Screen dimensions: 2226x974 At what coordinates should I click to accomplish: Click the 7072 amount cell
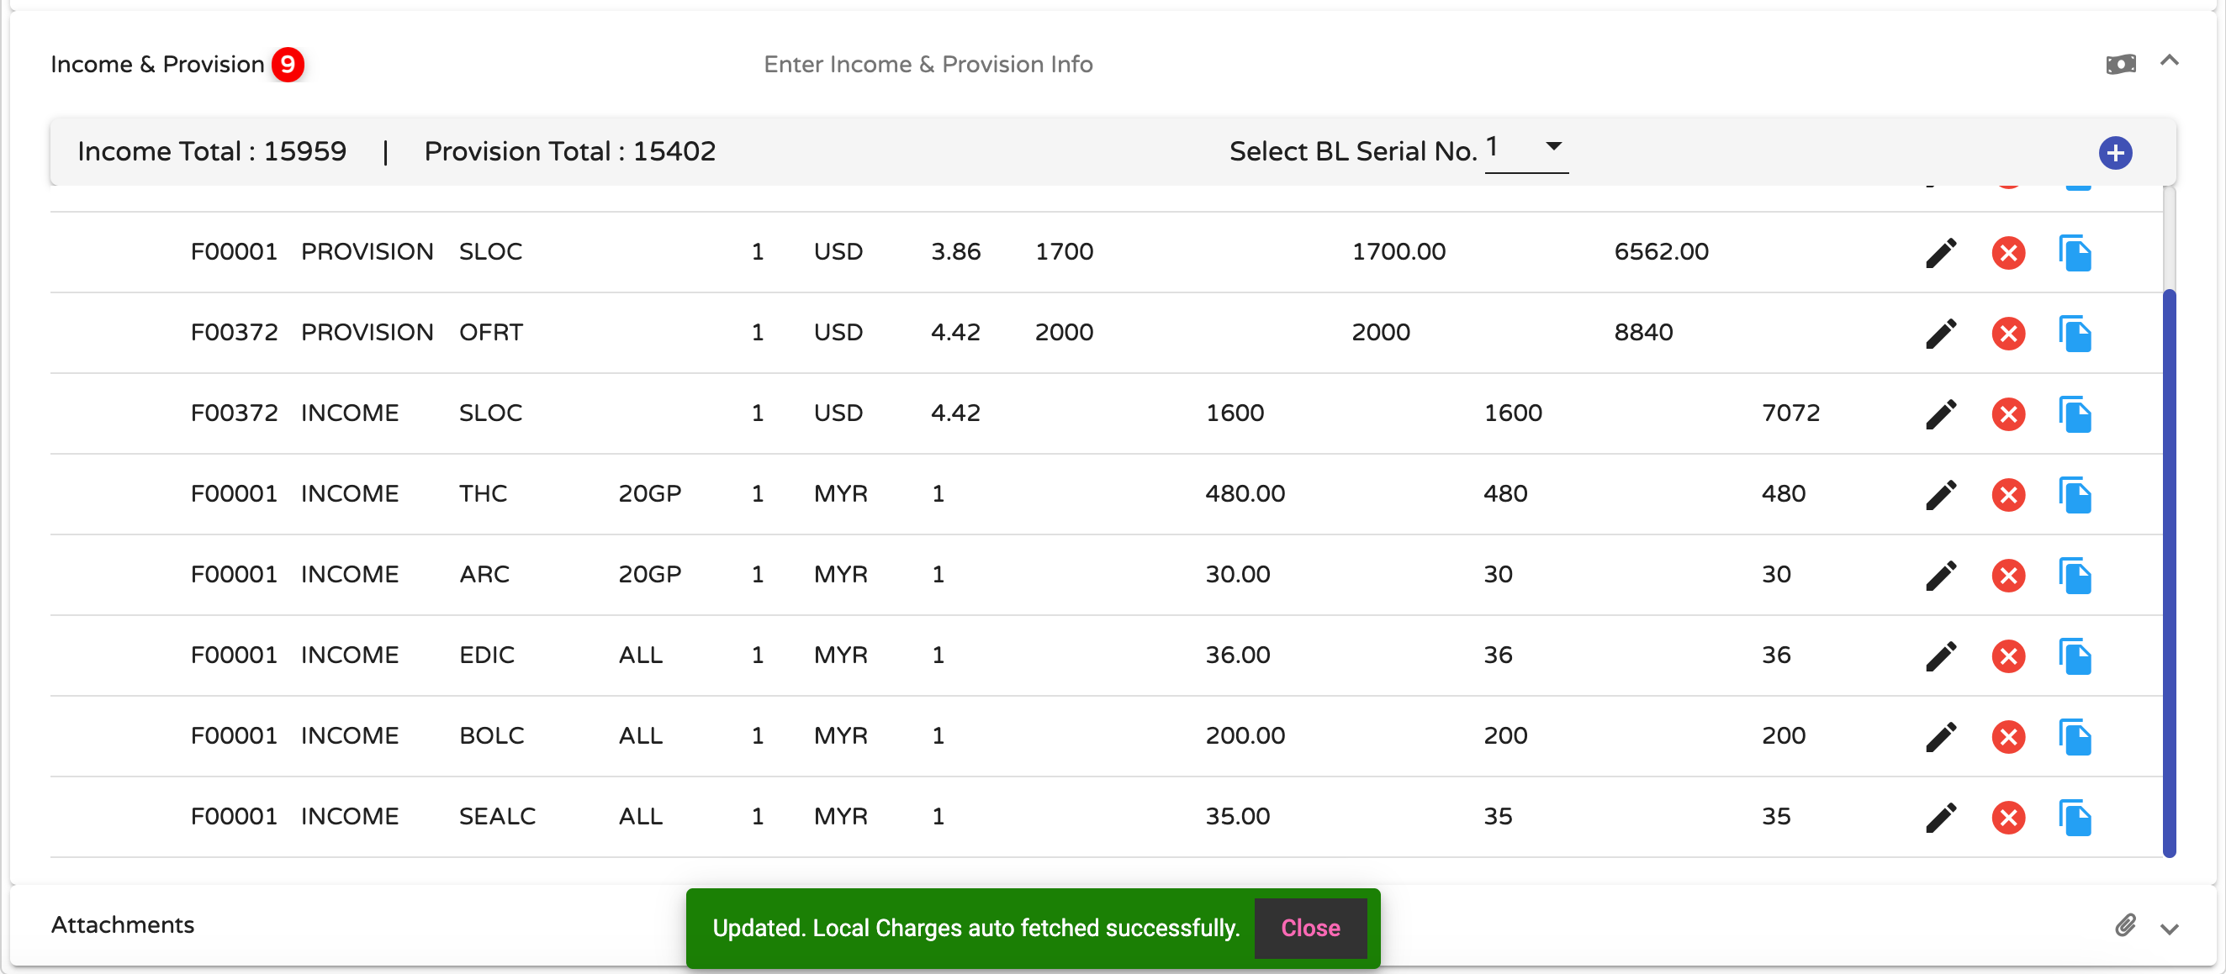point(1790,413)
